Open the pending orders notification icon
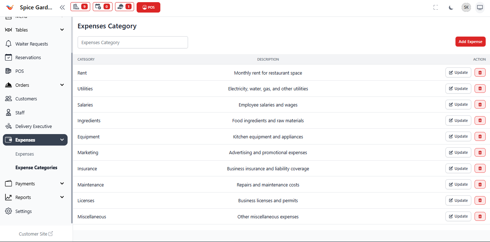The width and height of the screenshot is (490, 242). click(x=80, y=6)
